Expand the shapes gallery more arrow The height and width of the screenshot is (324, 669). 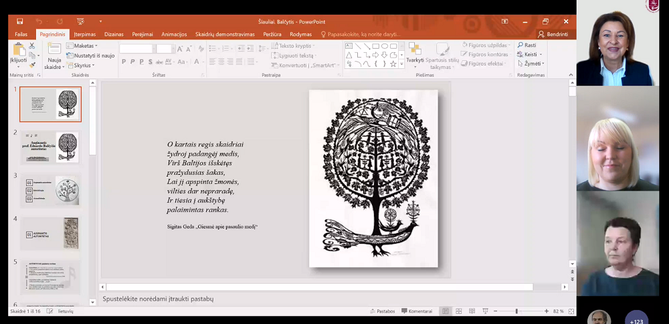tap(401, 64)
